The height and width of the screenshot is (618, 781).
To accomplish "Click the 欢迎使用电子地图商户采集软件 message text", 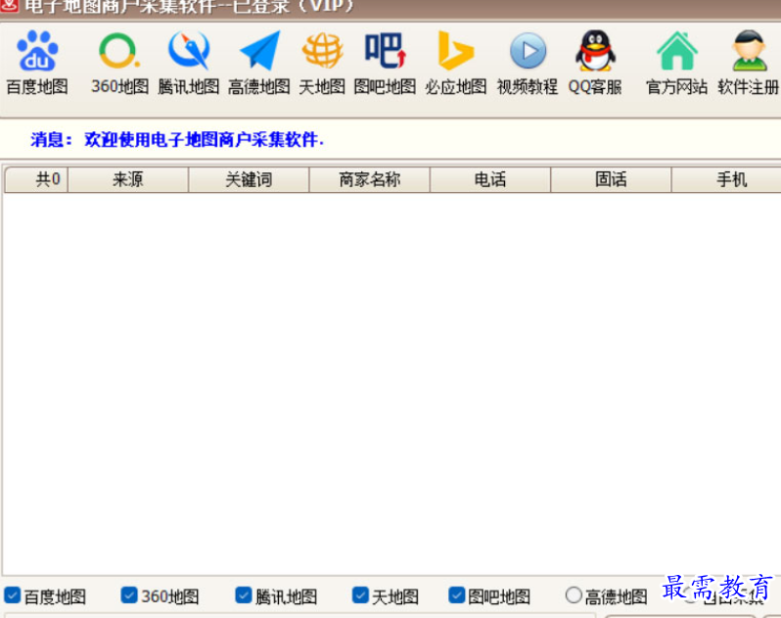I will click(204, 139).
